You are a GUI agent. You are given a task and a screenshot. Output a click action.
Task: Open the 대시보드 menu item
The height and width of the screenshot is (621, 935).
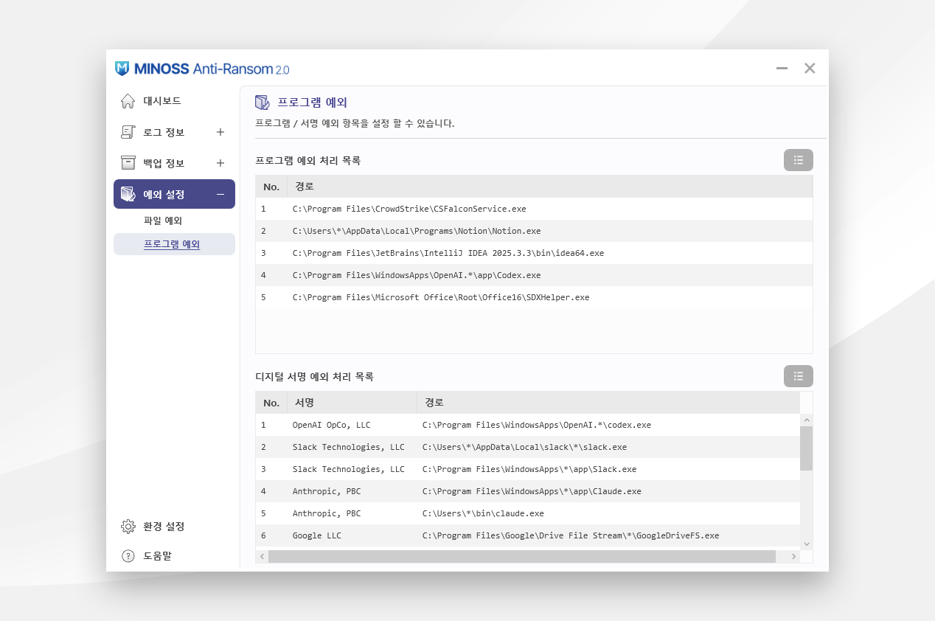tap(174, 101)
